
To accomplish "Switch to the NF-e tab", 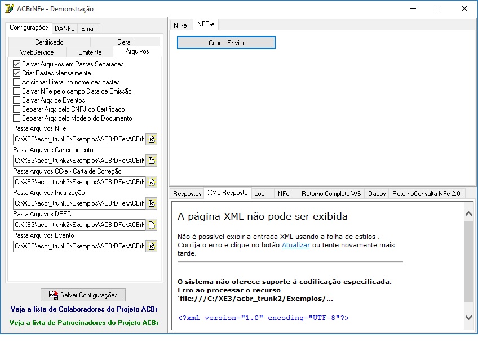I will pos(180,25).
